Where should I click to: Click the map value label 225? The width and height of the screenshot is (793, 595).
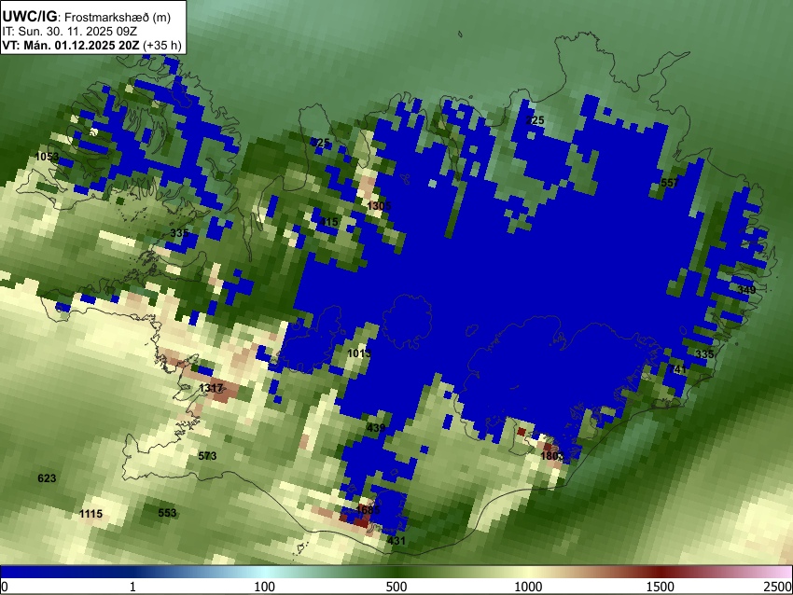[x=536, y=120]
